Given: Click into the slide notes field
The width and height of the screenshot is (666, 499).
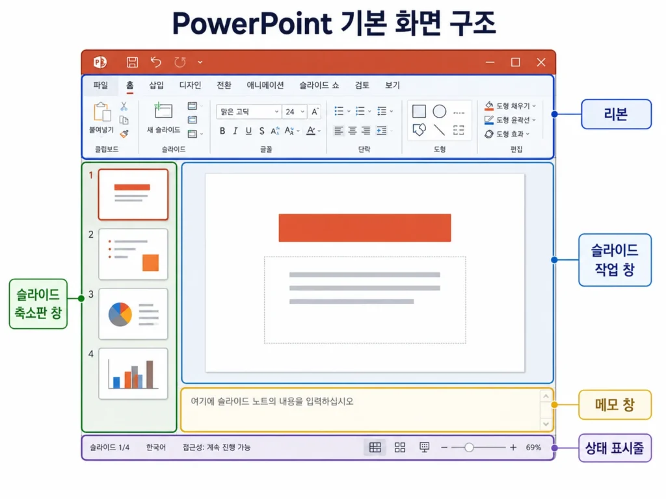Looking at the screenshot, I should (x=360, y=409).
